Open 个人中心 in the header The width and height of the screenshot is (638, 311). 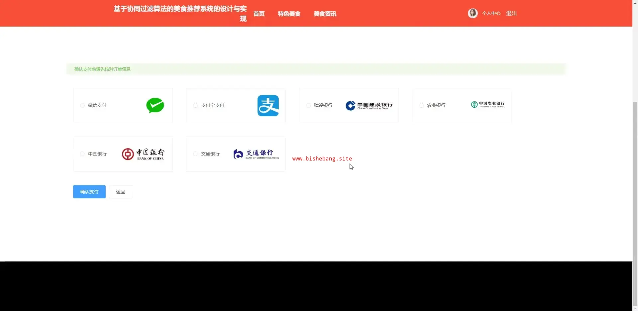point(491,13)
